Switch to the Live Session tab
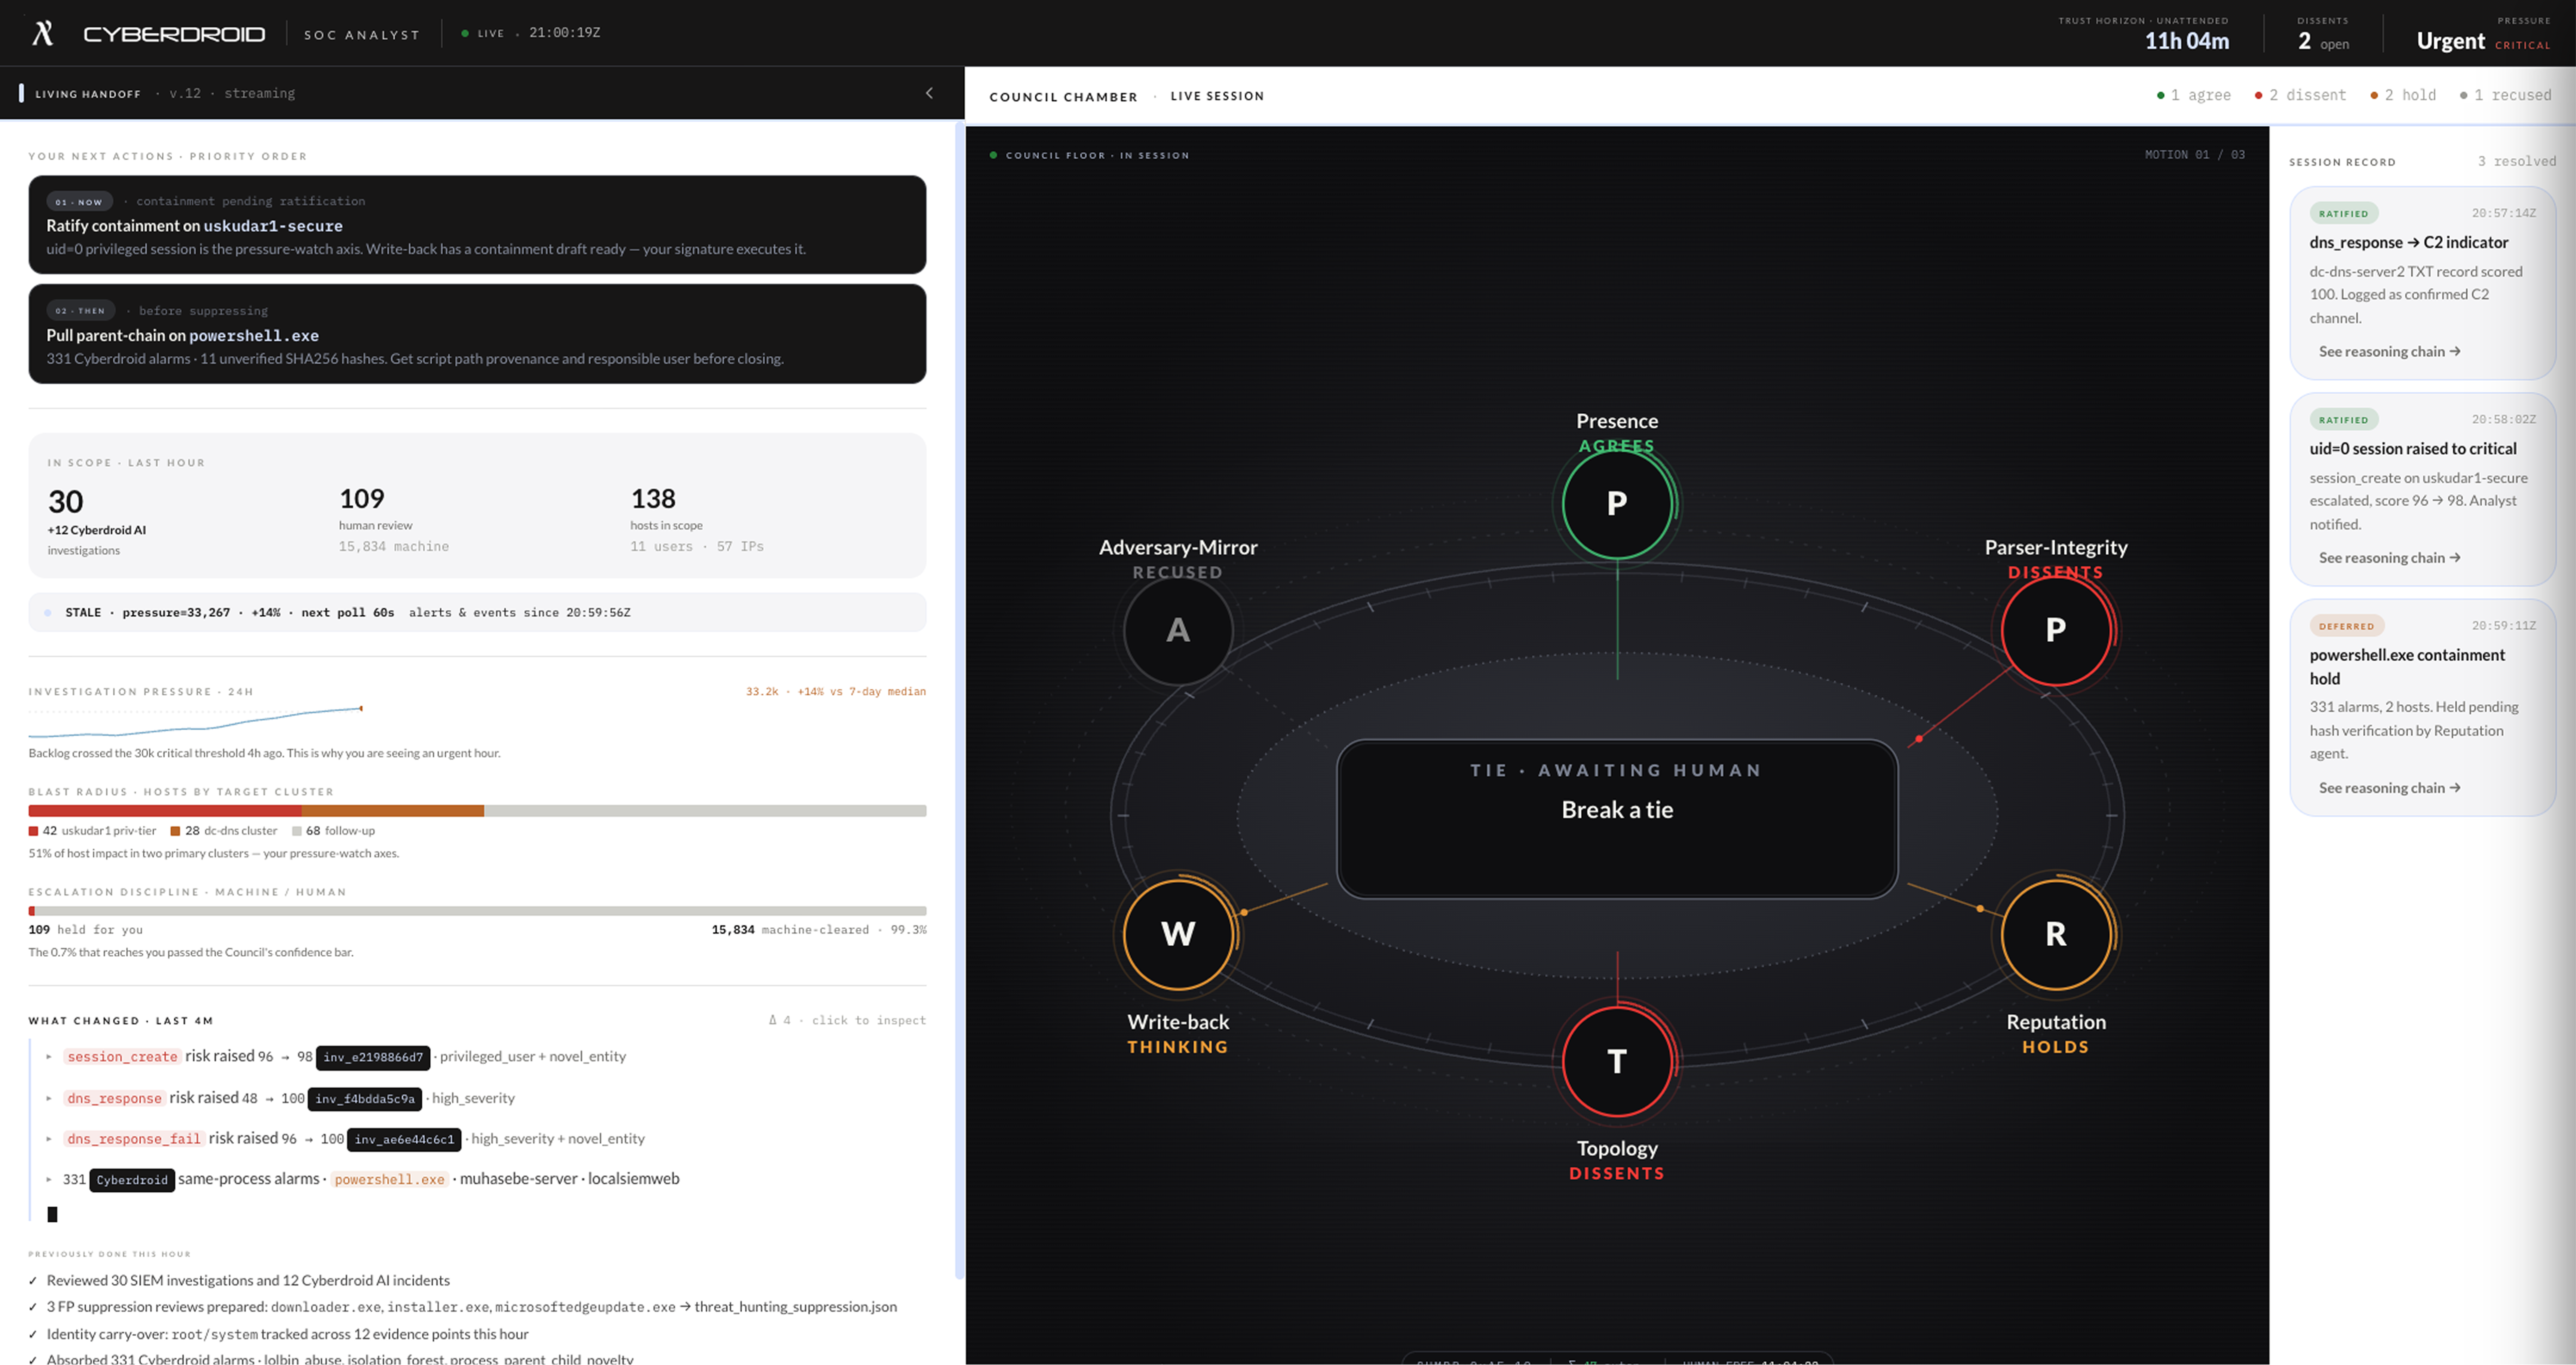2576x1365 pixels. 1217,96
